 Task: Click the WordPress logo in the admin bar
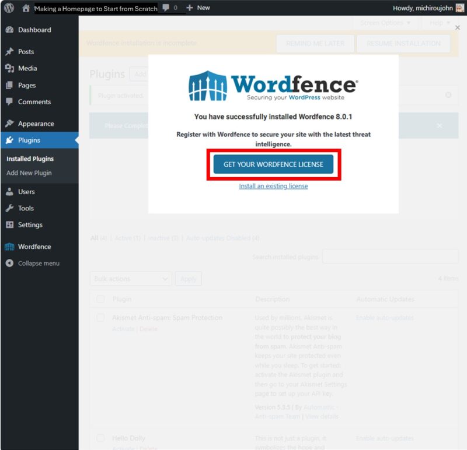(8, 8)
